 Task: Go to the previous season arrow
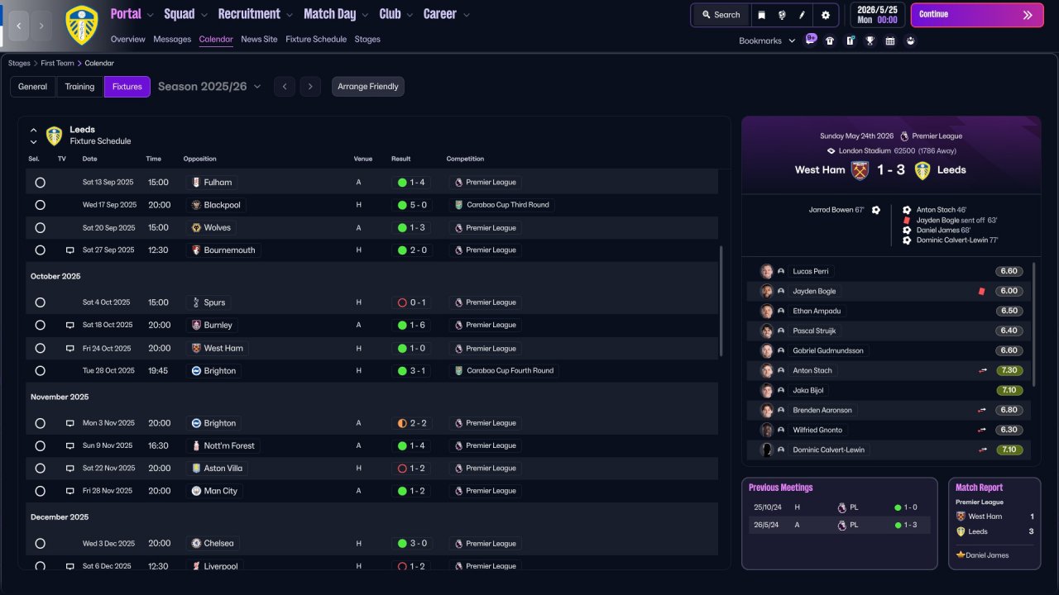(x=285, y=87)
